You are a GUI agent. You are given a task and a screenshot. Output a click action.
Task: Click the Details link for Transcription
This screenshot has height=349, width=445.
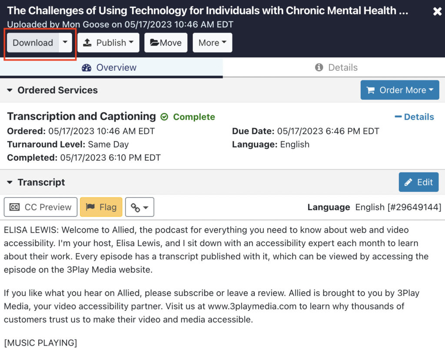[414, 117]
